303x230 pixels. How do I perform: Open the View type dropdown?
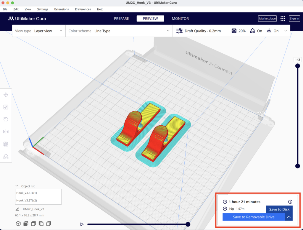click(39, 31)
